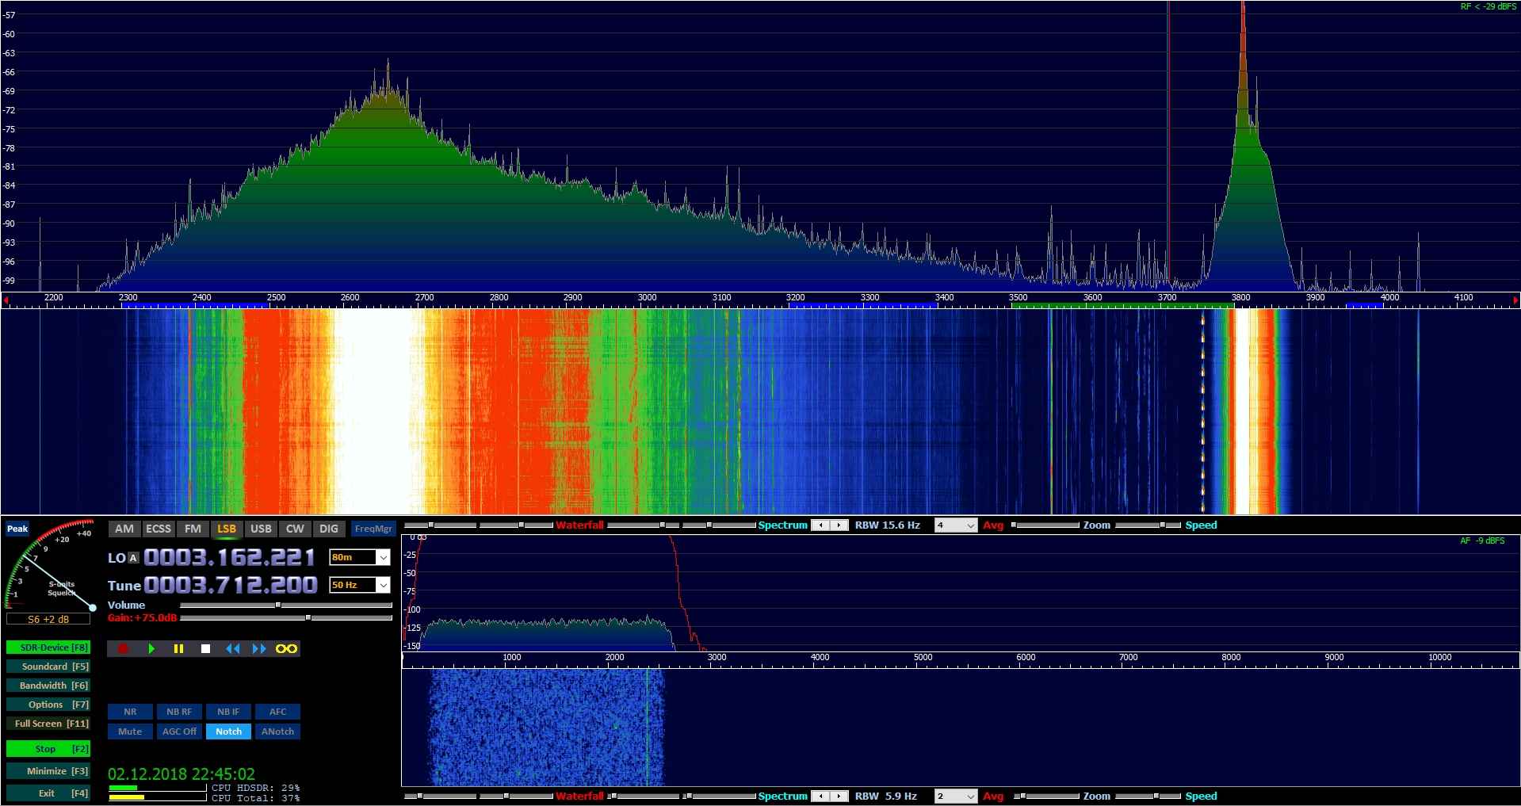Click the Tune frequency display 0003.712.200
This screenshot has height=806, width=1521.
coord(231,585)
